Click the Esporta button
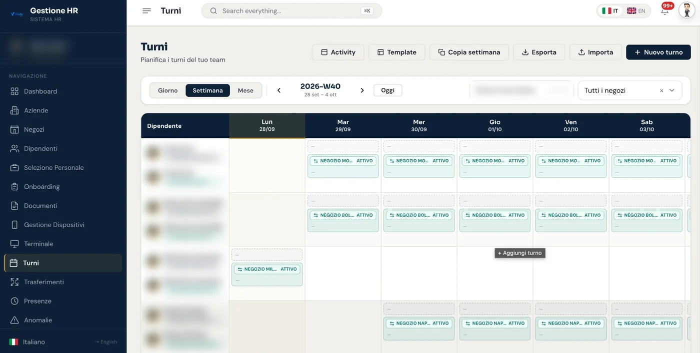700x353 pixels. point(539,52)
